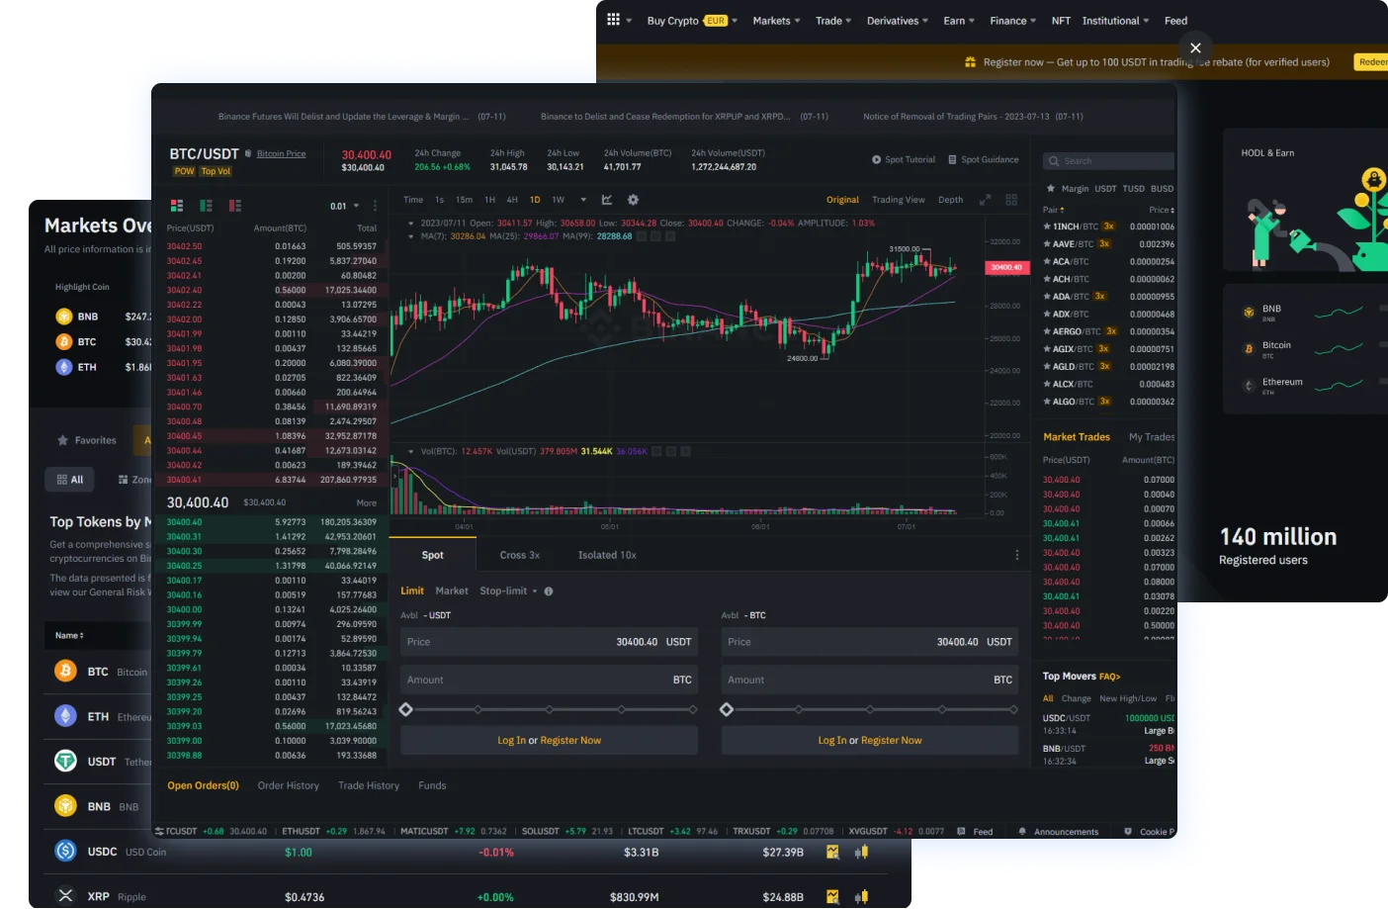Select order book view showing both sides
This screenshot has width=1388, height=909.
177,206
